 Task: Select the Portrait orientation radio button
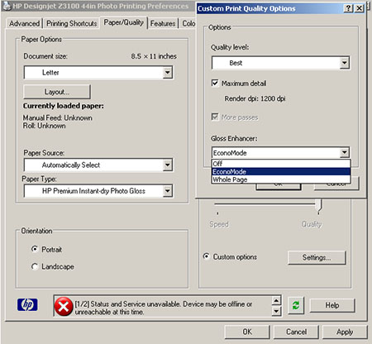pyautogui.click(x=35, y=249)
